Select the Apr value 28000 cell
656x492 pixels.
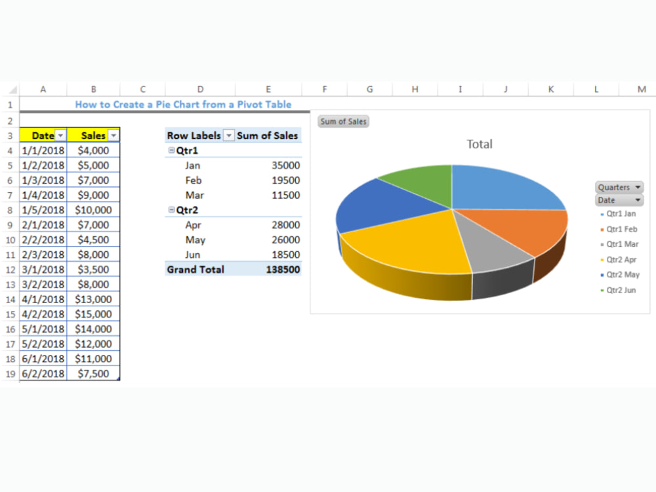[268, 224]
